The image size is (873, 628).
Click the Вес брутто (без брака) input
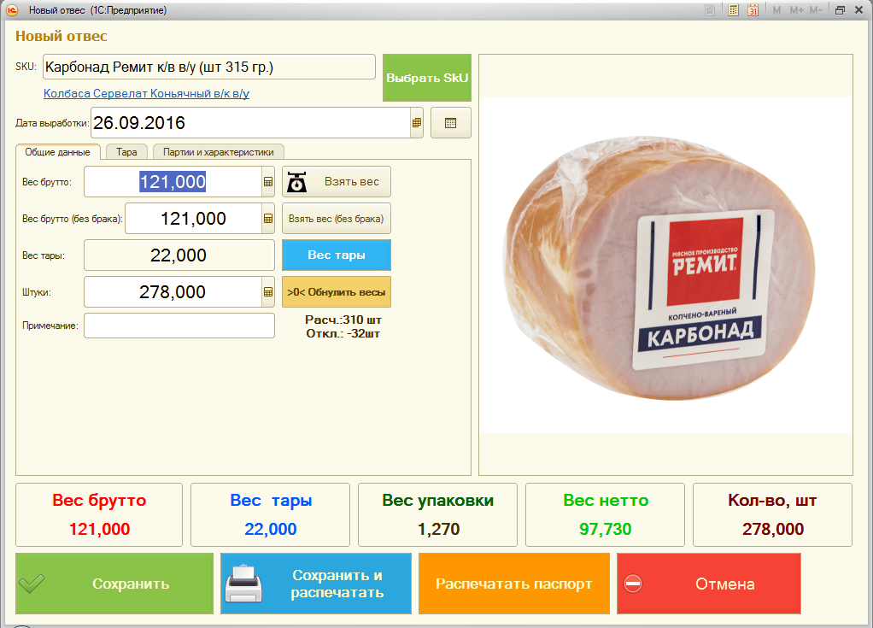coord(193,219)
